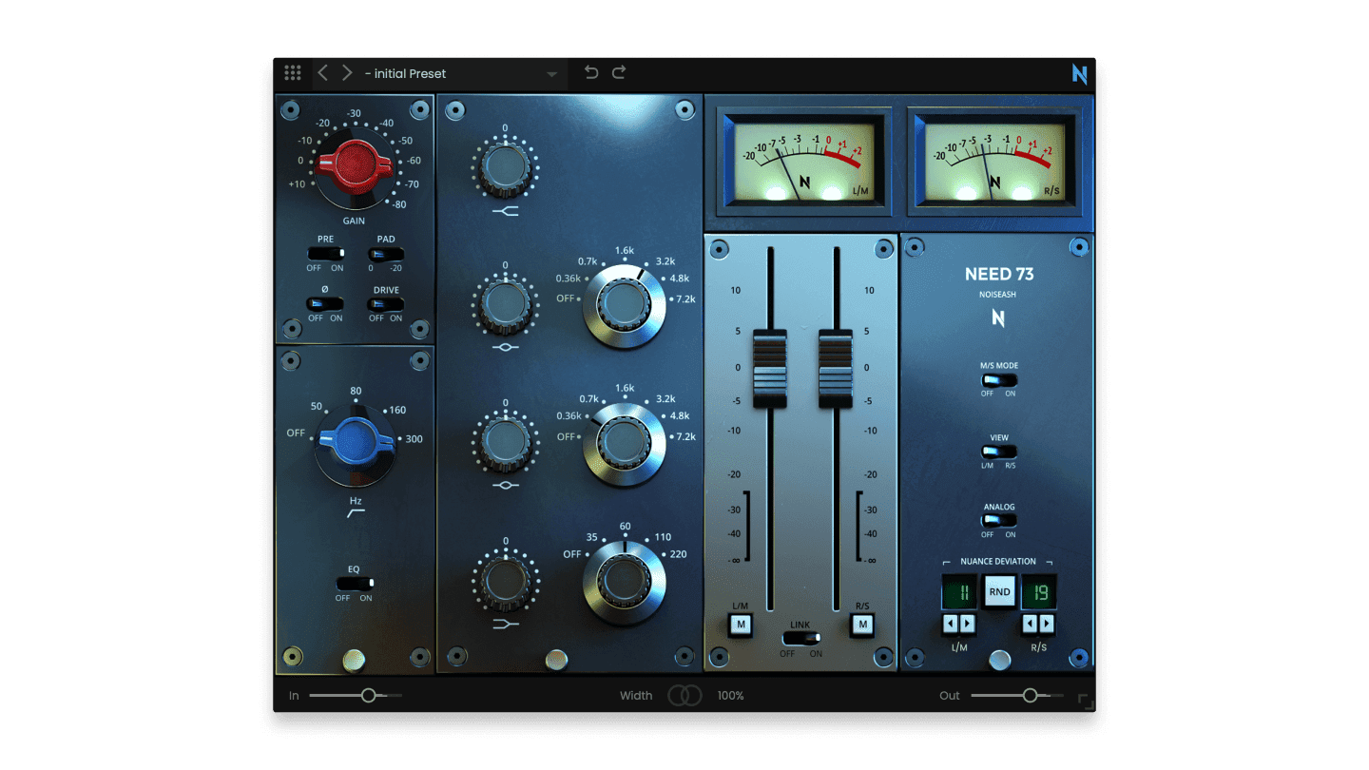The width and height of the screenshot is (1369, 770).
Task: Click the stereo-rings Width icon
Action: pyautogui.click(x=685, y=695)
